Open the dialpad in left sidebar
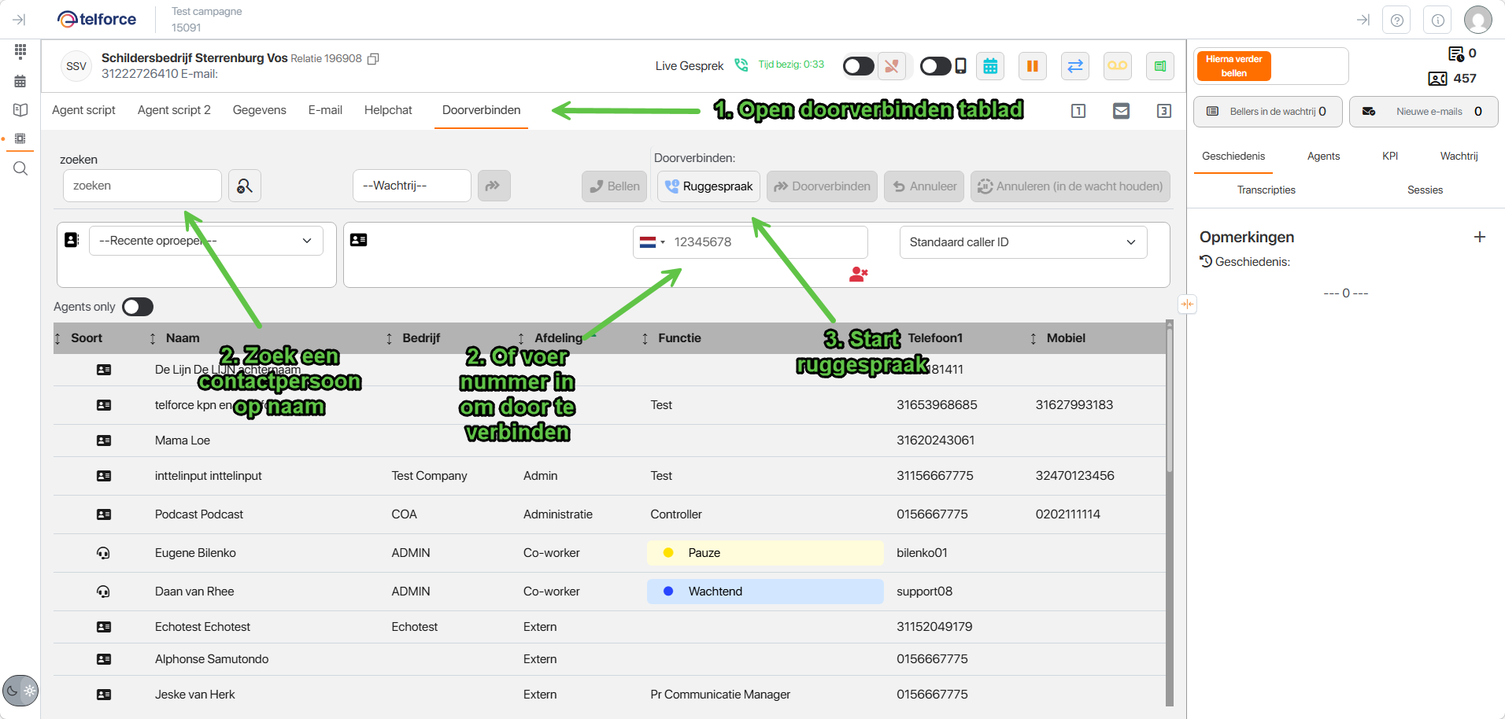The width and height of the screenshot is (1505, 719). coord(20,51)
